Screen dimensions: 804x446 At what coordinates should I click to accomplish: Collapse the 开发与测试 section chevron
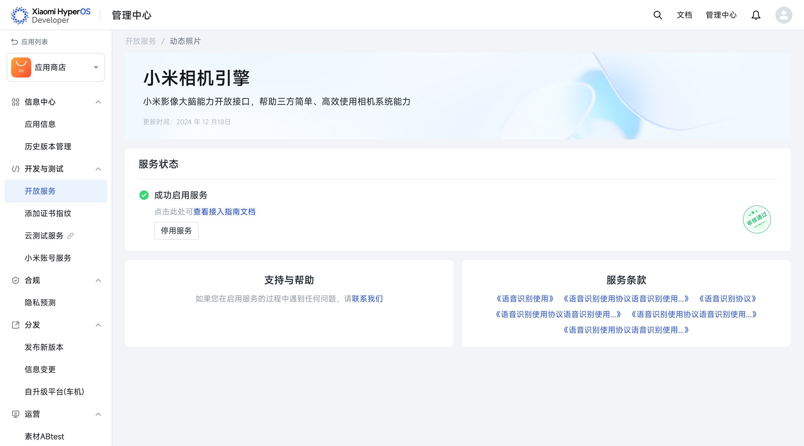(98, 169)
